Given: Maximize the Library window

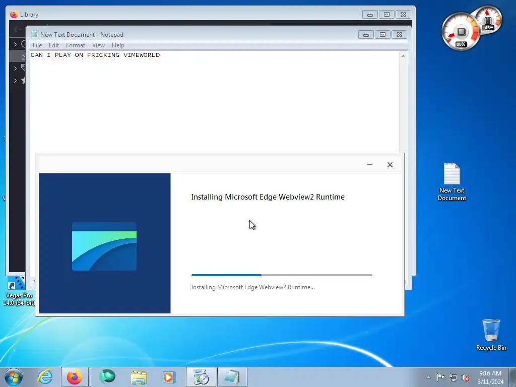Looking at the screenshot, I should tap(386, 15).
